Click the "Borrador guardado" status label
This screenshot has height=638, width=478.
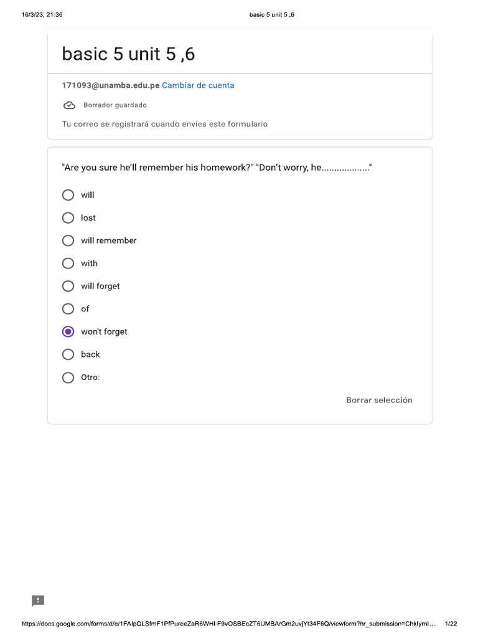point(115,105)
